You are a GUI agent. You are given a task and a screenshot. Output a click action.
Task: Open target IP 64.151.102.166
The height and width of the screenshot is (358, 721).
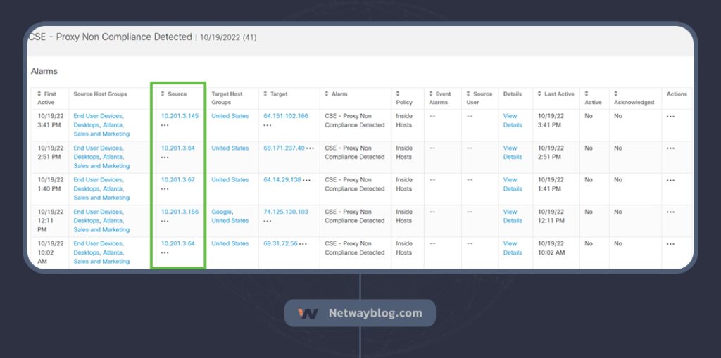pyautogui.click(x=285, y=116)
